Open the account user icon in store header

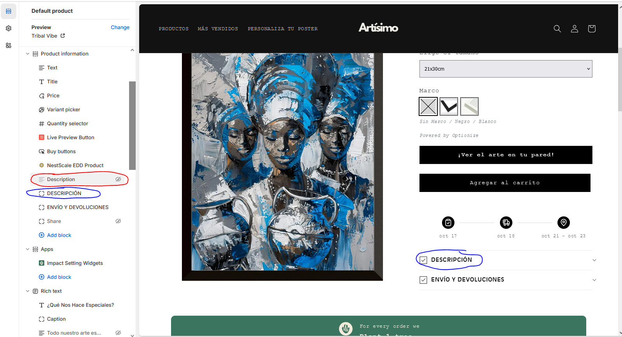[x=574, y=29]
